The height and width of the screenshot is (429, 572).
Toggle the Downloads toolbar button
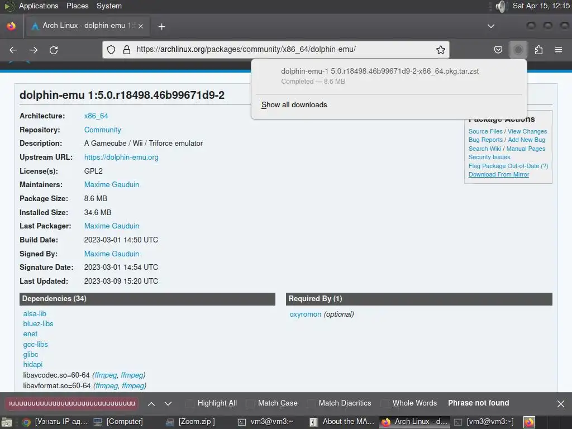coord(518,50)
